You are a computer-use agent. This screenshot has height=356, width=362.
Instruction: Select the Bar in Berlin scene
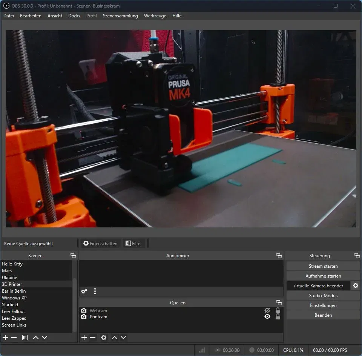pyautogui.click(x=37, y=291)
